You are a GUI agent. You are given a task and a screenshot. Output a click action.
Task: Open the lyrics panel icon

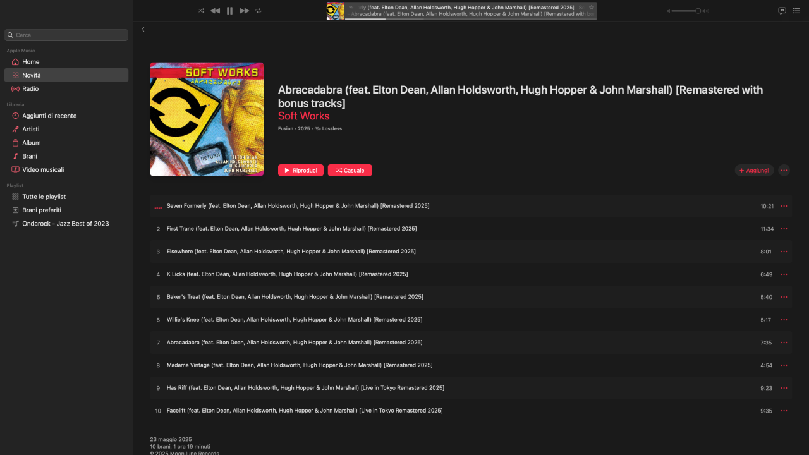point(782,11)
